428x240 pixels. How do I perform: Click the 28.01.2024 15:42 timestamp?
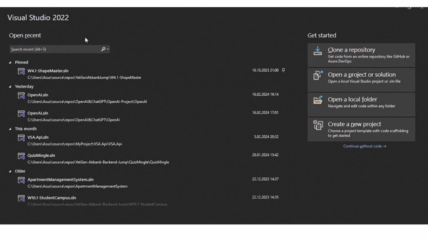click(x=265, y=155)
